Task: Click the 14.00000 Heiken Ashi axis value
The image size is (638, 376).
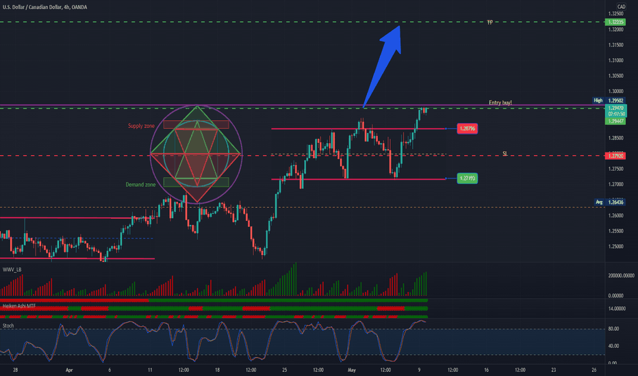Action: point(617,309)
